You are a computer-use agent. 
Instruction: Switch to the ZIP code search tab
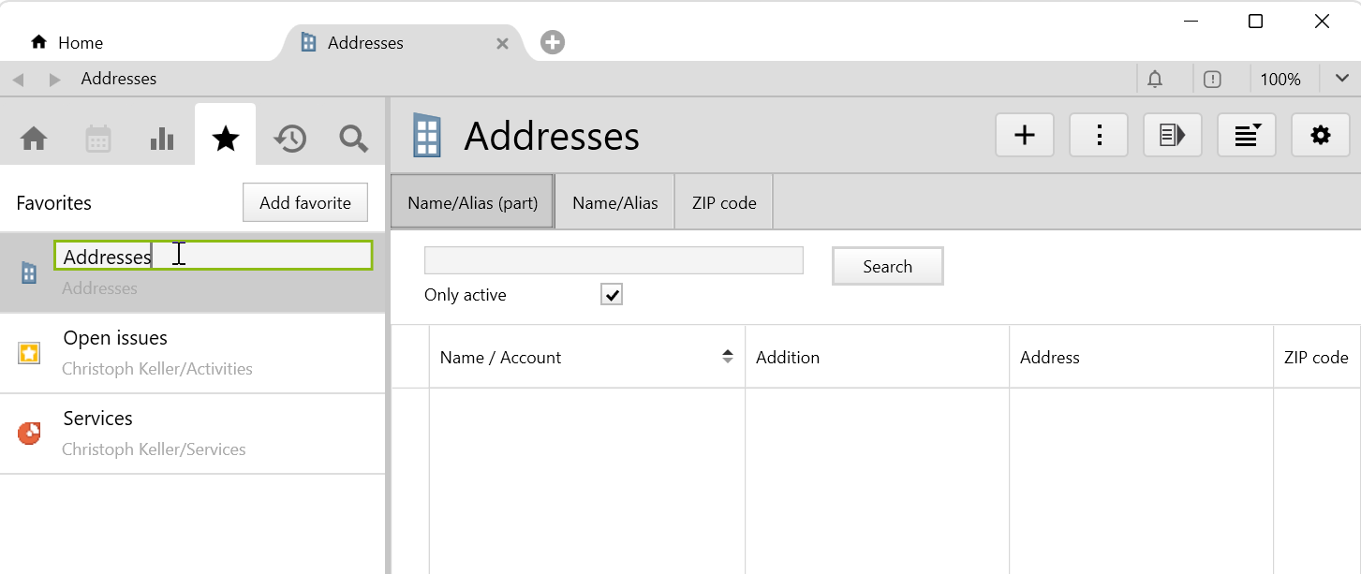point(723,203)
